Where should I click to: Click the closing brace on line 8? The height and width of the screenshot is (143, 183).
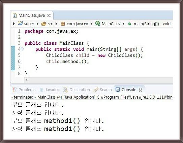point(26,74)
